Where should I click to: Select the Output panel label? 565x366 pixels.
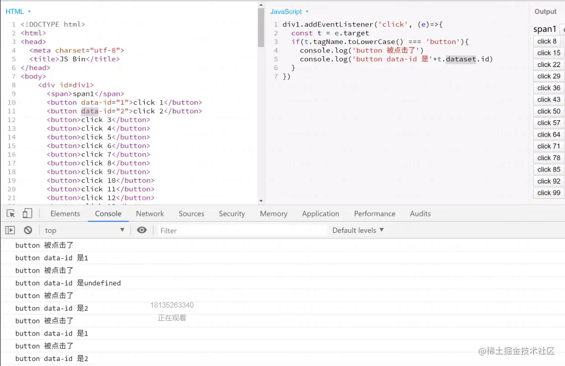pyautogui.click(x=545, y=11)
